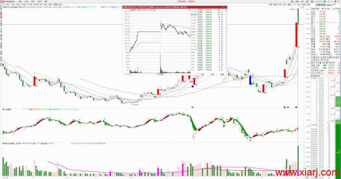Screen dimensions: 341x179
Task: Click the 均线 label in popup chart
Action: (148, 10)
